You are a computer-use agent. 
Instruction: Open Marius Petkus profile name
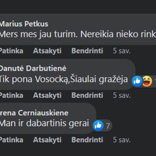point(24,24)
